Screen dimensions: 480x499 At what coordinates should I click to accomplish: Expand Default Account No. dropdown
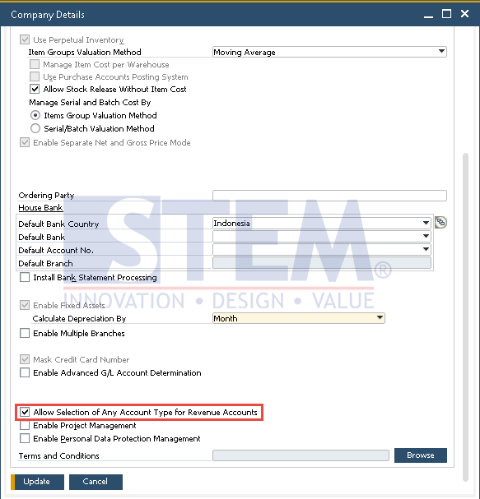[x=322, y=250]
